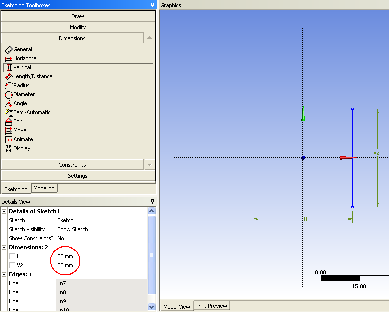Choose the Horizontal dimension icon
Image resolution: width=389 pixels, height=312 pixels.
pos(8,59)
